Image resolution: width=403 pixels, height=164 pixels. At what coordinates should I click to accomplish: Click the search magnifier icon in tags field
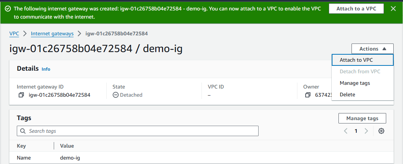click(x=23, y=131)
